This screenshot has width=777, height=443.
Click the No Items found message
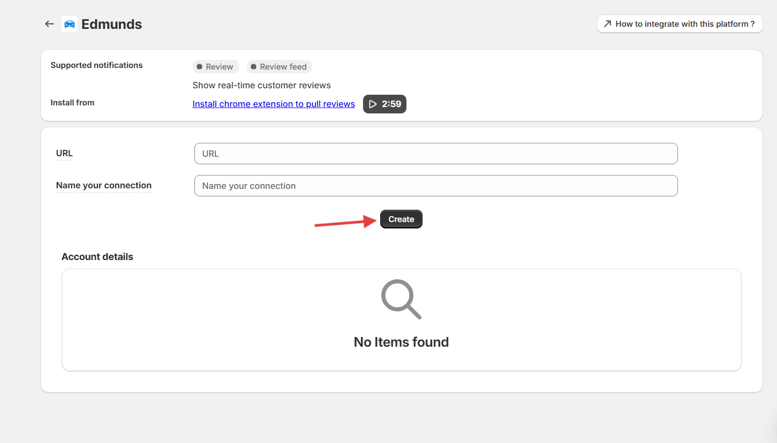pyautogui.click(x=401, y=342)
